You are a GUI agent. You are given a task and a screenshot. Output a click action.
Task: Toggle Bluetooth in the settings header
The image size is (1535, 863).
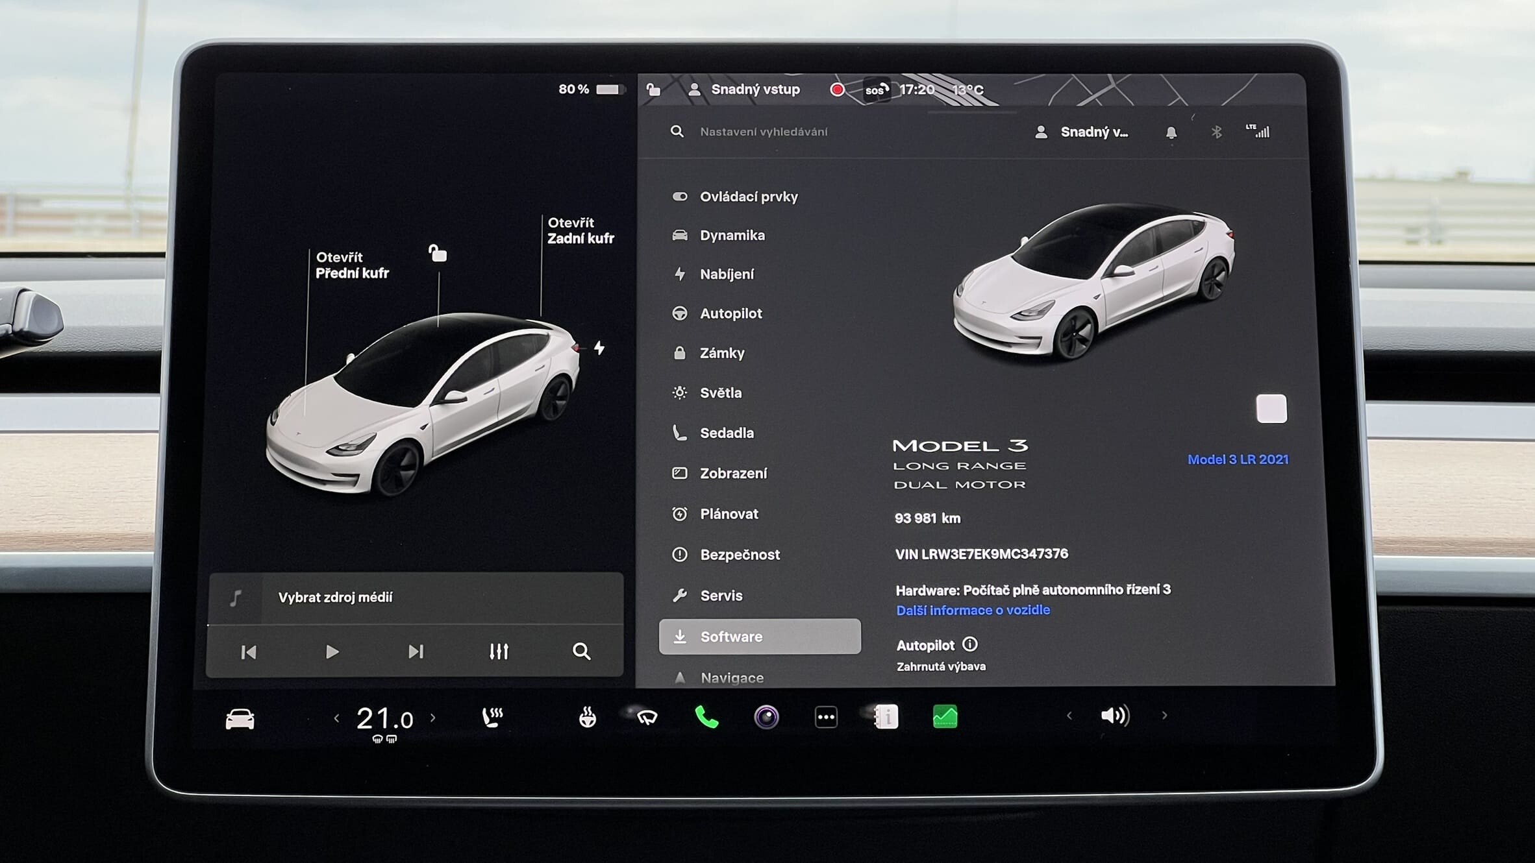tap(1216, 132)
